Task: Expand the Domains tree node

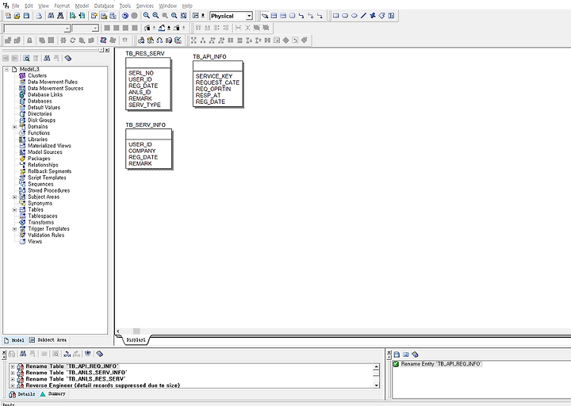Action: coord(15,127)
